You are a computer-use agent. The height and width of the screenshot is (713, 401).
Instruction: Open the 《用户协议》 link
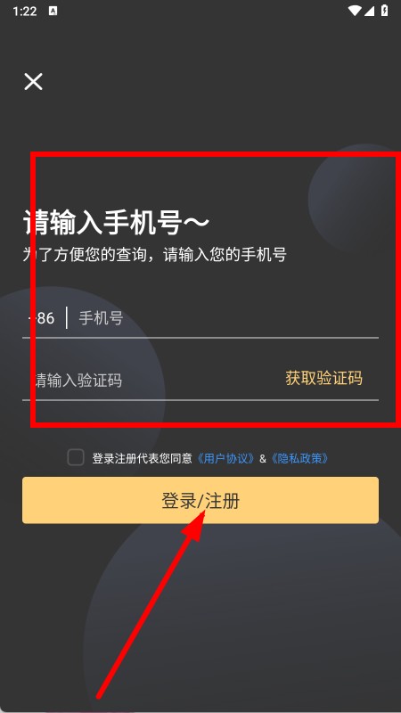tap(225, 458)
